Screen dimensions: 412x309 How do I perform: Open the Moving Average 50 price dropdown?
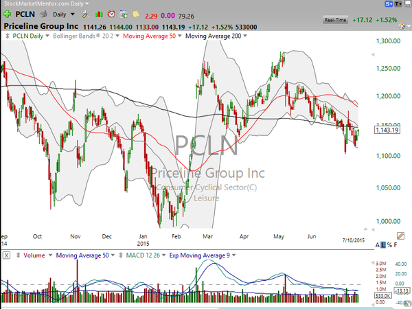click(180, 36)
